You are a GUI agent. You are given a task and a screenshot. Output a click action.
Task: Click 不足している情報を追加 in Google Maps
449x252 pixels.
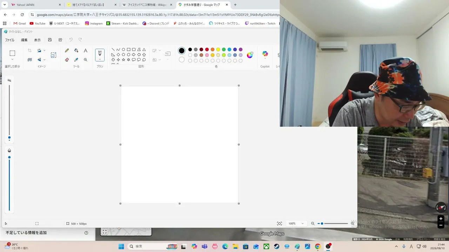[x=26, y=233]
